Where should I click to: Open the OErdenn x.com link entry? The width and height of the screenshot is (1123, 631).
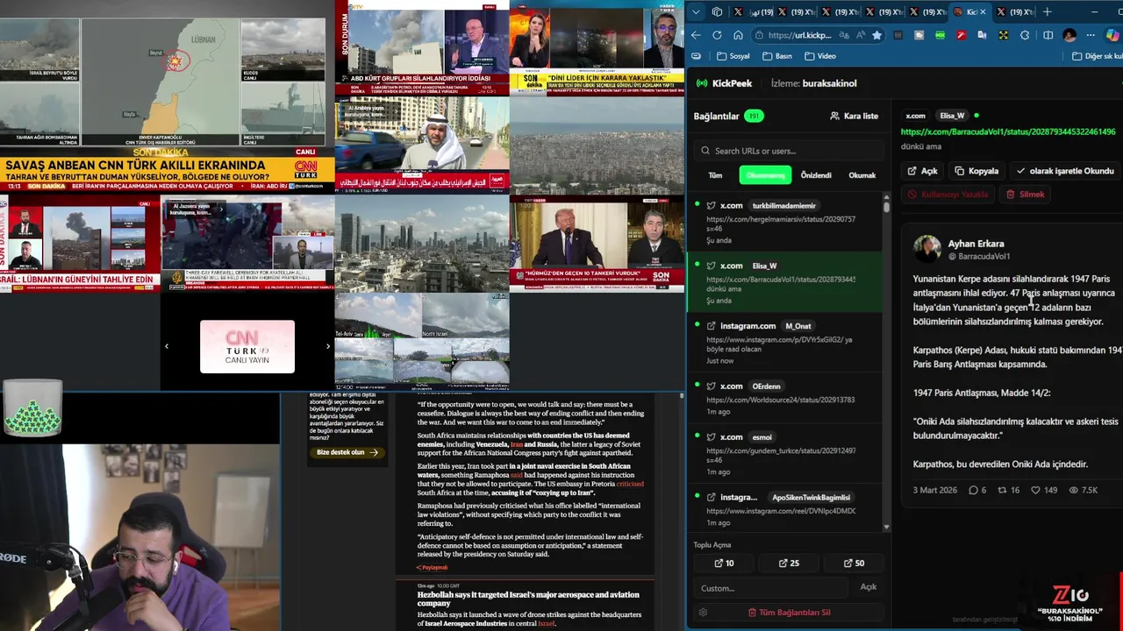(x=783, y=398)
